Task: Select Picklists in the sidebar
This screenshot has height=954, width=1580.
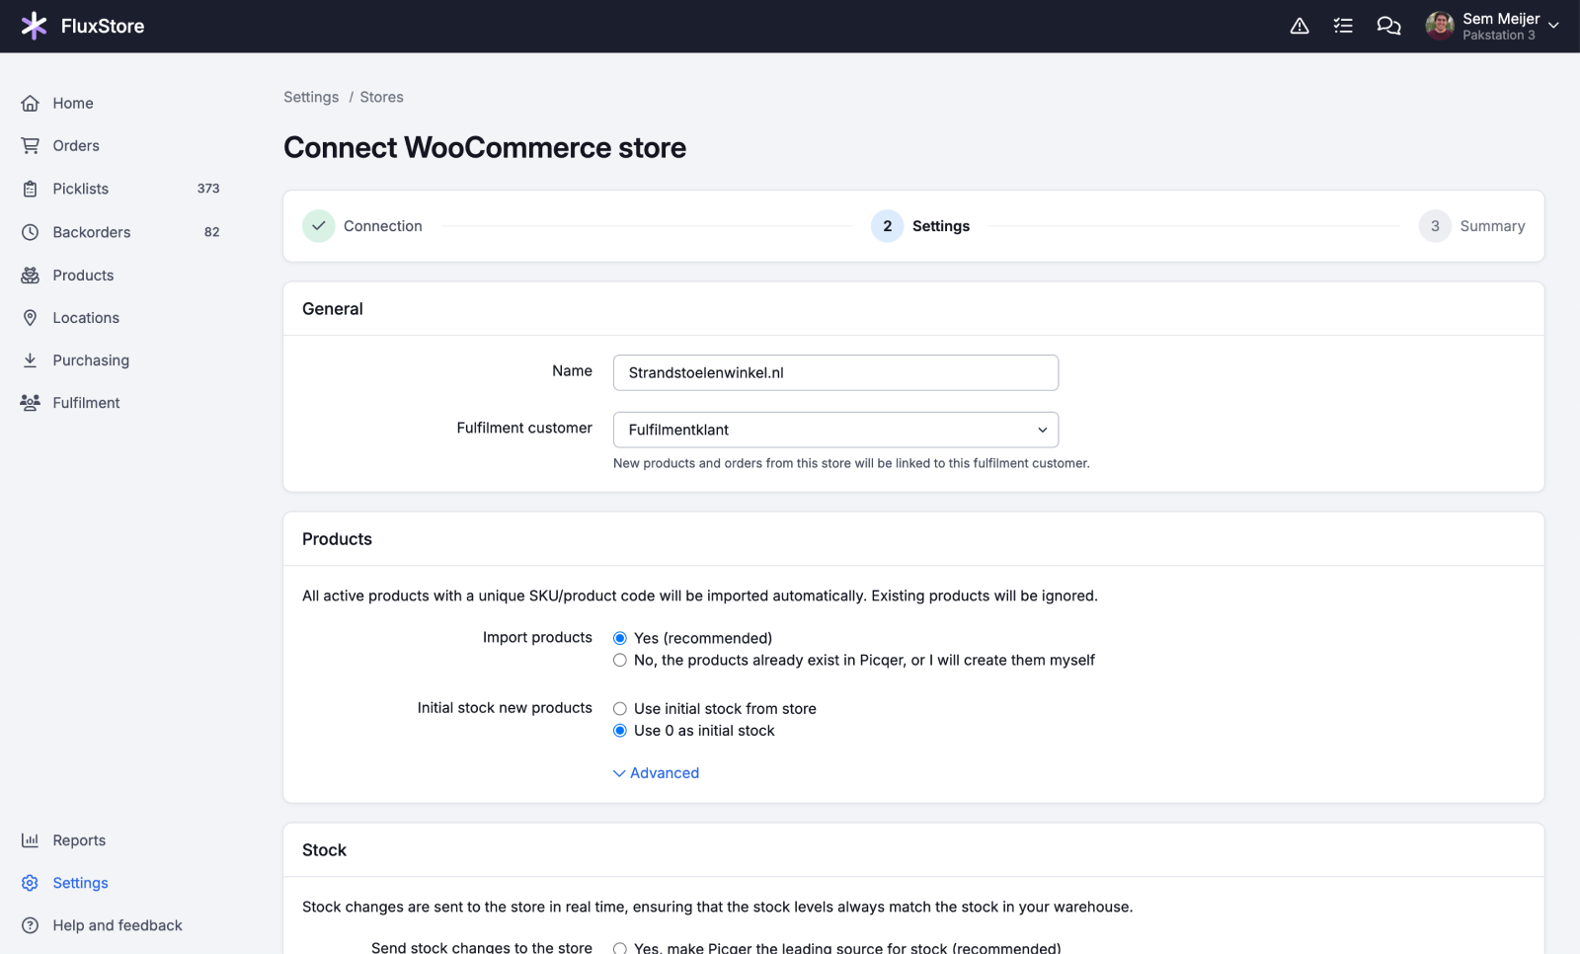Action: coord(81,189)
